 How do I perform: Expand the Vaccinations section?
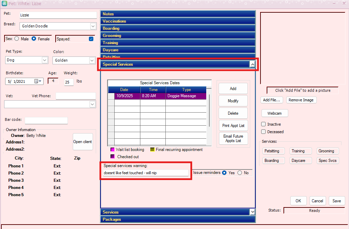pyautogui.click(x=178, y=21)
